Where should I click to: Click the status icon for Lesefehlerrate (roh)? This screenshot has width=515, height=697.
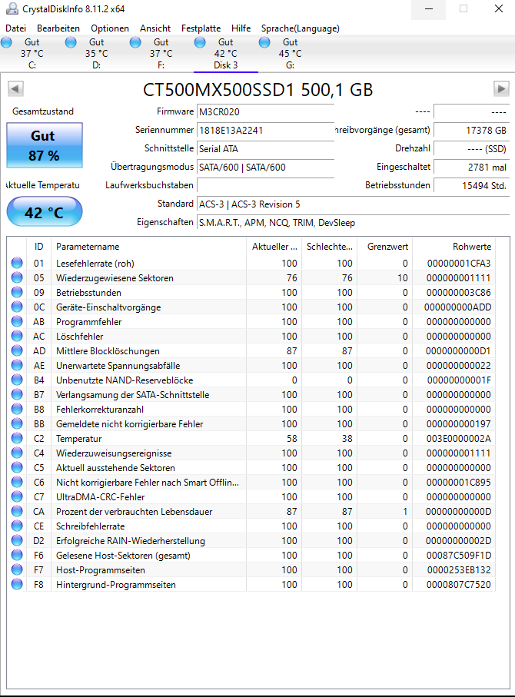coord(17,263)
